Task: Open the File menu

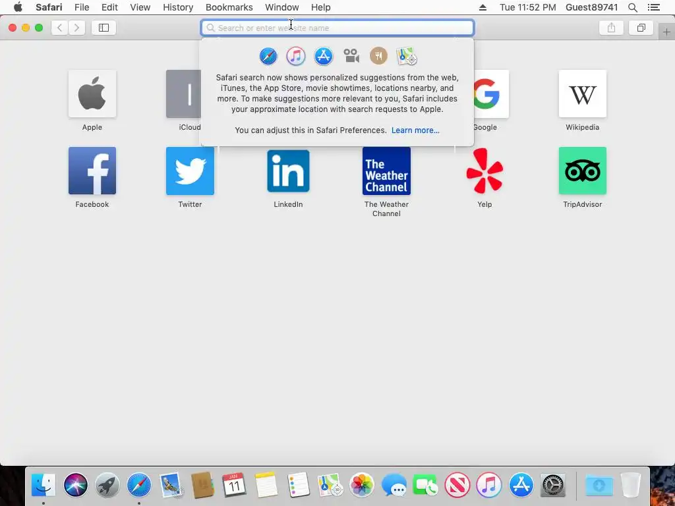Action: (82, 7)
